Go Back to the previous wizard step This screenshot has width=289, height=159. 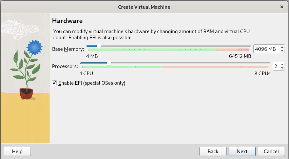click(213, 151)
